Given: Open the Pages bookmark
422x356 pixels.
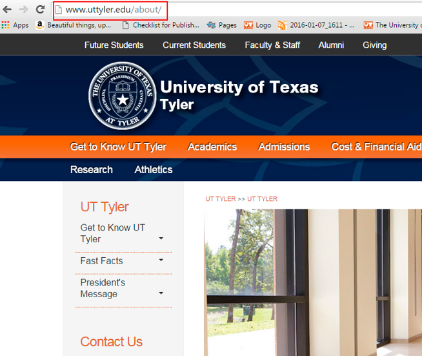Looking at the screenshot, I should coord(222,25).
